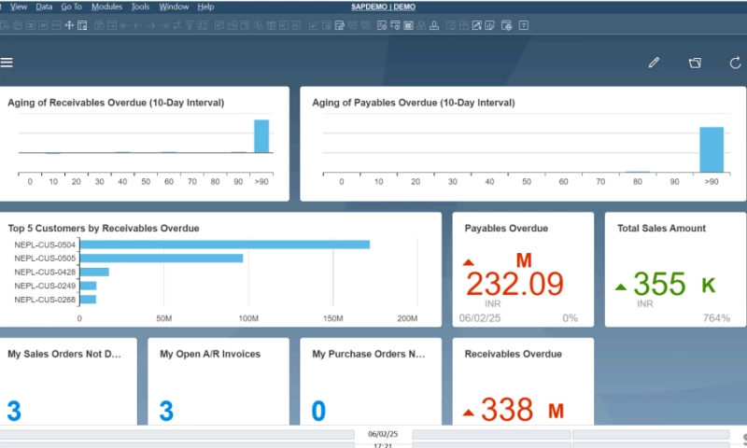Screen dimensions: 747x448
Task: Open the Help menu
Action: (205, 7)
